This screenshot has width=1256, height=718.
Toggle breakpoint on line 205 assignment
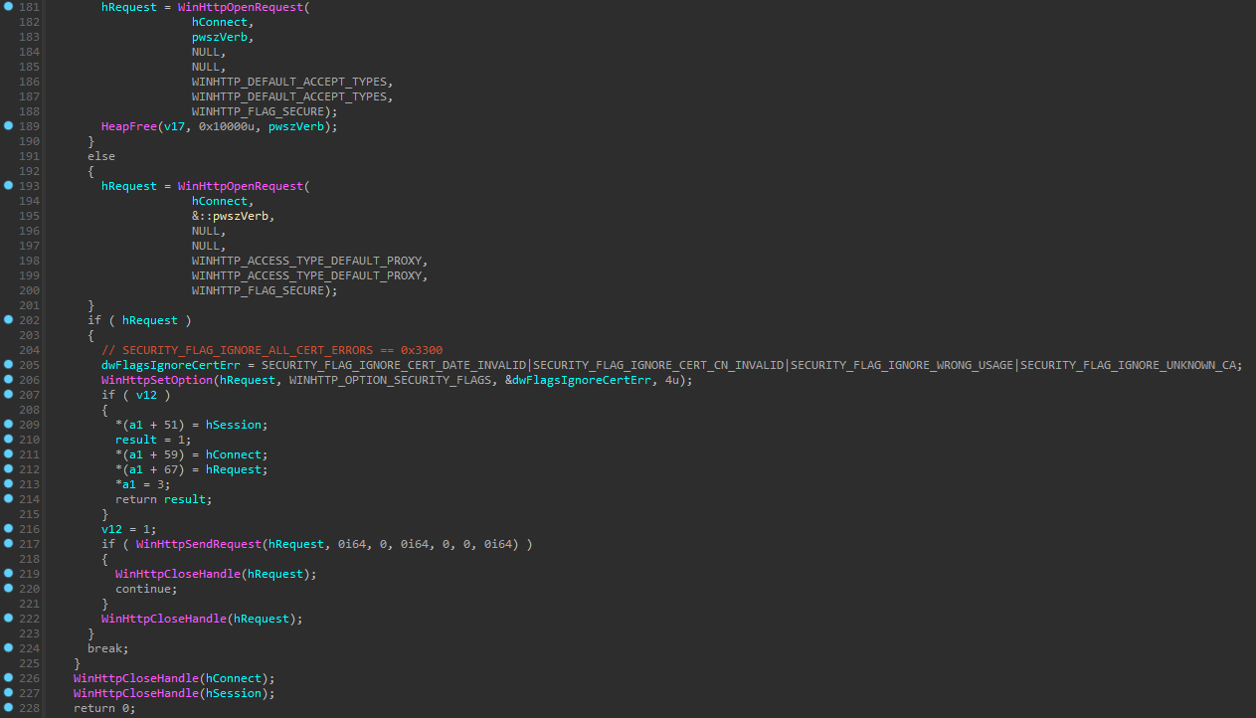point(9,365)
